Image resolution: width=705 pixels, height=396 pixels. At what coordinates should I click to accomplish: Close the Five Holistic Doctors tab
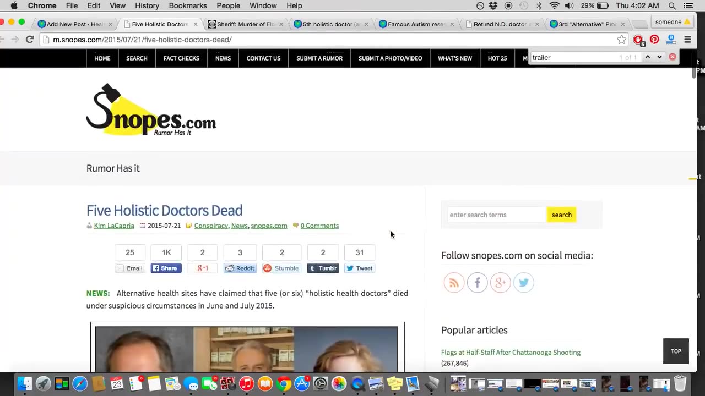196,24
